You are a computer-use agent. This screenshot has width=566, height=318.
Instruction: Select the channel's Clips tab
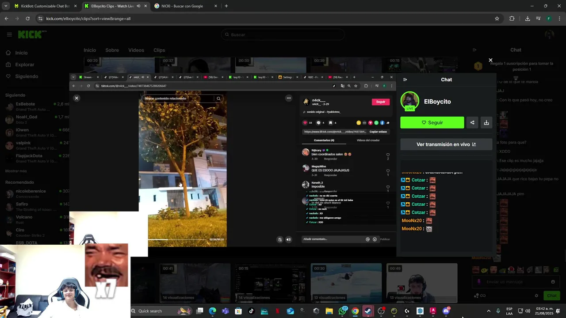coord(159,50)
